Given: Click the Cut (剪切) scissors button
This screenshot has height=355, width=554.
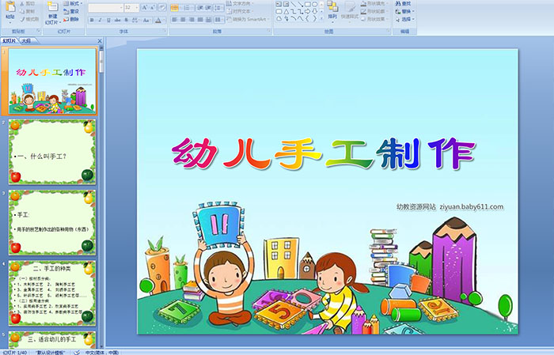Looking at the screenshot, I should click(28, 3).
